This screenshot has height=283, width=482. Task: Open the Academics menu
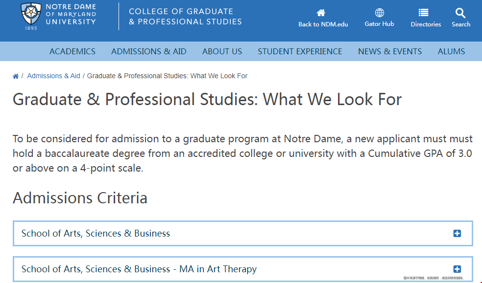pos(72,51)
